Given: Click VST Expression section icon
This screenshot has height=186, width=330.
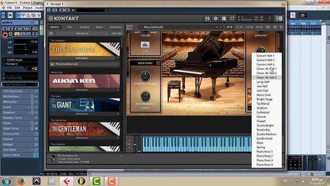Looking at the screenshot, I should point(36,91).
